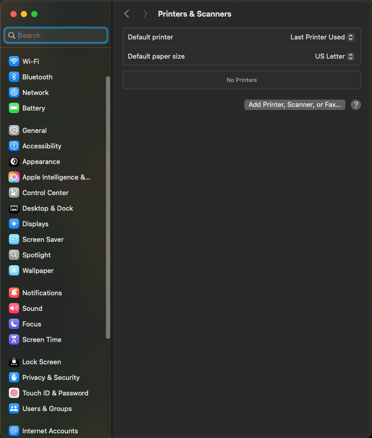The width and height of the screenshot is (372, 438).
Task: Open help with the question mark button
Action: point(356,105)
